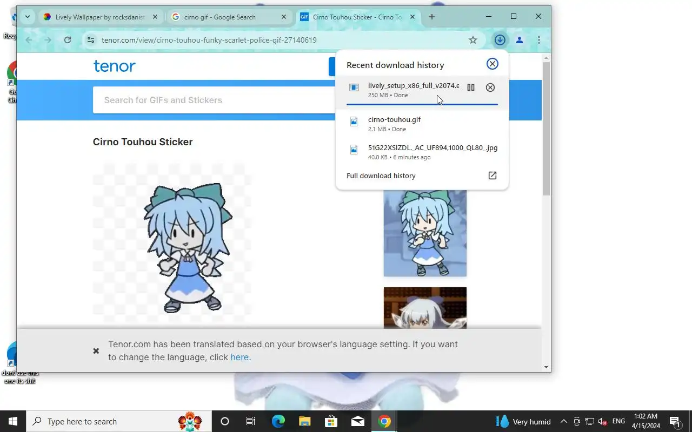
Task: Click the taskbar search box
Action: coord(119,421)
